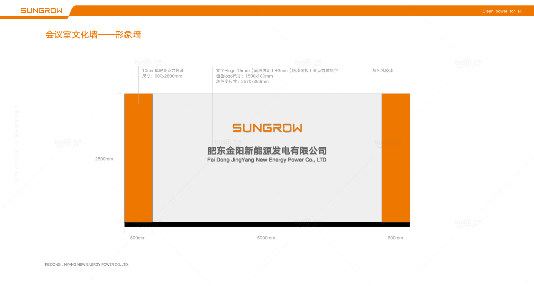Click the '2800mm' height dimension
Viewport: 534px width, 286px height.
104,159
